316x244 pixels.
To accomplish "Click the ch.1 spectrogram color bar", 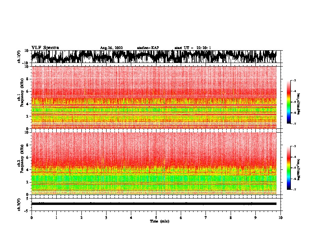I will (288, 102).
